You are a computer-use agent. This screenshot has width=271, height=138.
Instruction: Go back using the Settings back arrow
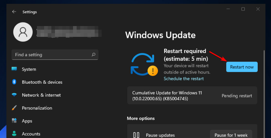point(14,12)
